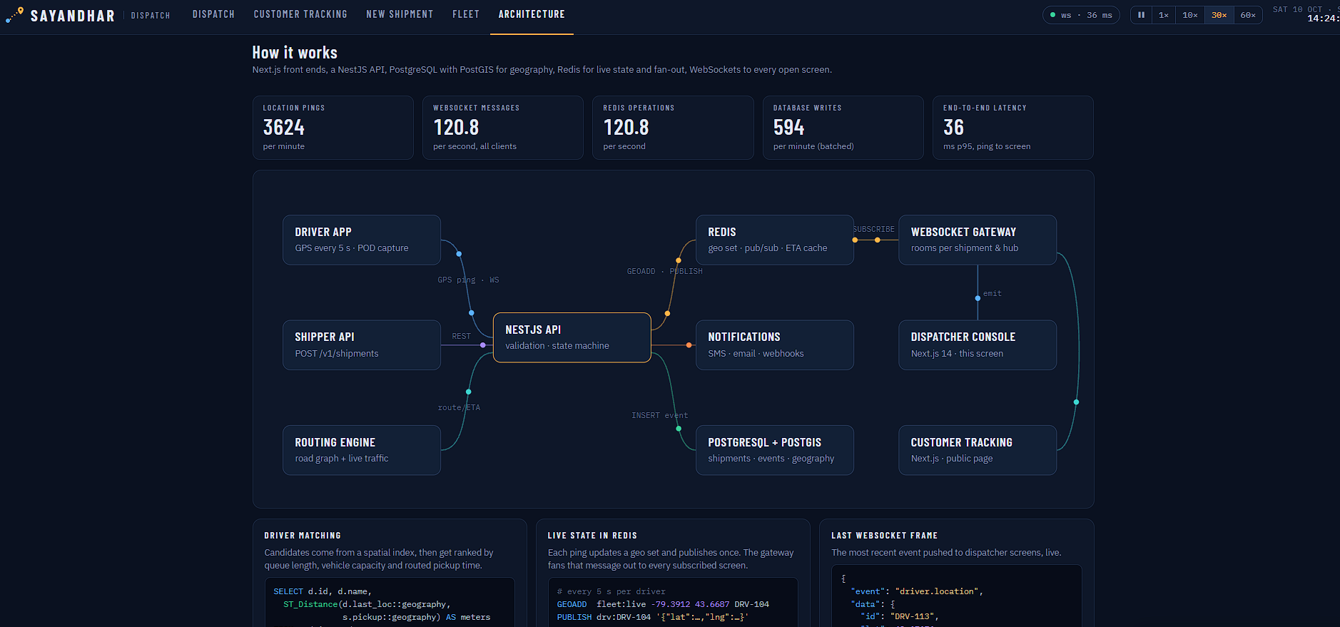
Task: Open the Dispatch tab
Action: 213,14
